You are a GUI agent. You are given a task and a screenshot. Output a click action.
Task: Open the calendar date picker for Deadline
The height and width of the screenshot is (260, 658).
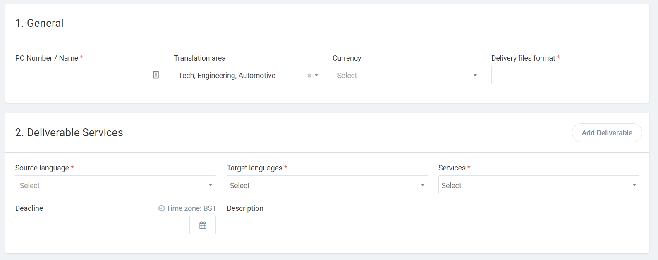[x=203, y=225]
